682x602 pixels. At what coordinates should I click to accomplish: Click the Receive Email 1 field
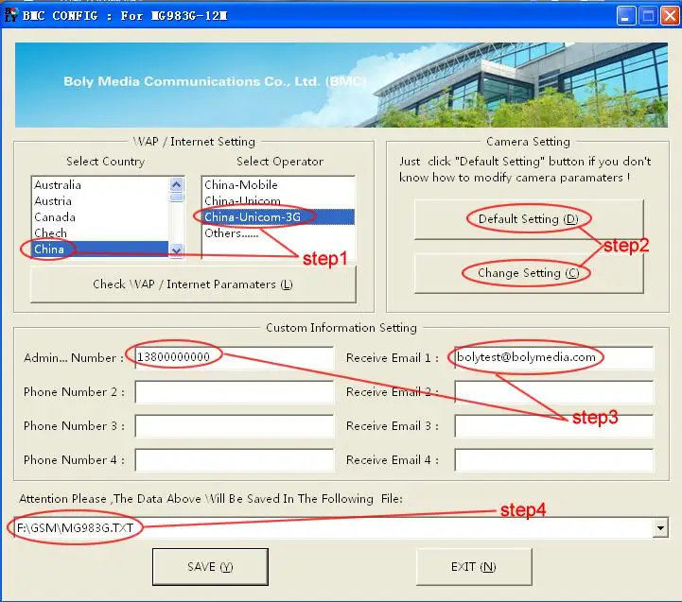pos(553,357)
